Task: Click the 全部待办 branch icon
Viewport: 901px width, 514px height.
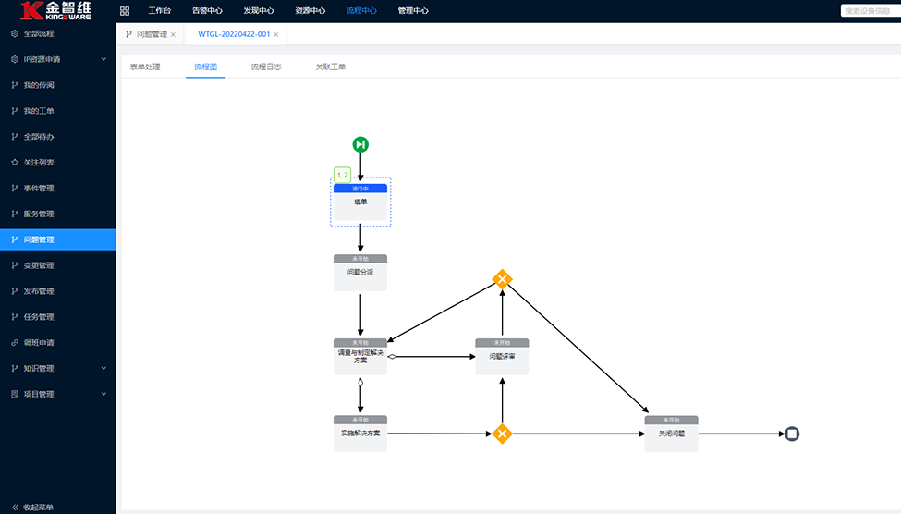Action: coord(15,137)
